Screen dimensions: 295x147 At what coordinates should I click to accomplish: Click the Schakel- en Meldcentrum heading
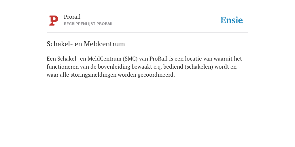pyautogui.click(x=86, y=44)
